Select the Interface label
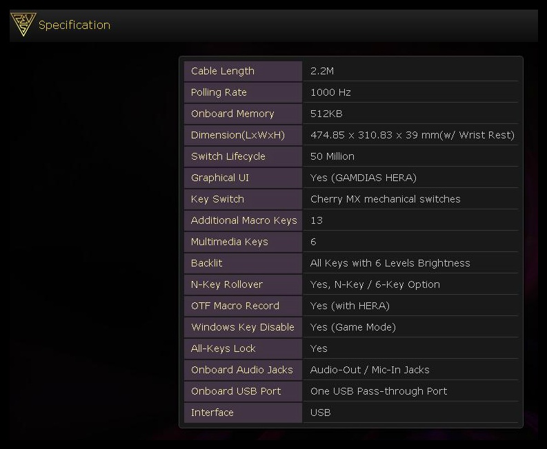This screenshot has width=547, height=449. pos(212,413)
